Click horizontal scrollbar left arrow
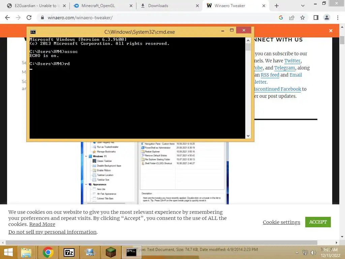The width and height of the screenshot is (345, 259). 3,242
